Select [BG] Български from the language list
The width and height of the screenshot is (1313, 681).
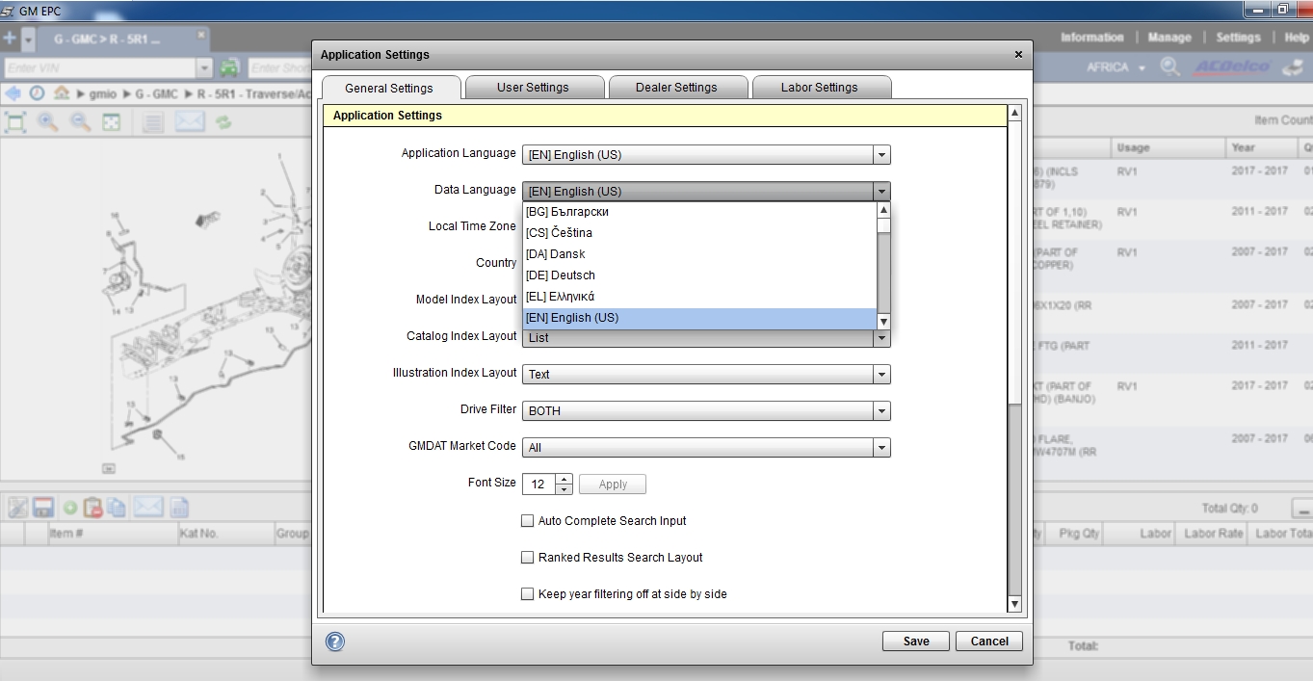(x=699, y=212)
